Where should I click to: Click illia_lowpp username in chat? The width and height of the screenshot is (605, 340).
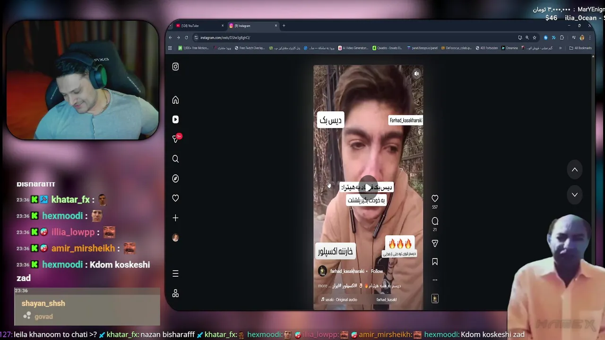[73, 232]
